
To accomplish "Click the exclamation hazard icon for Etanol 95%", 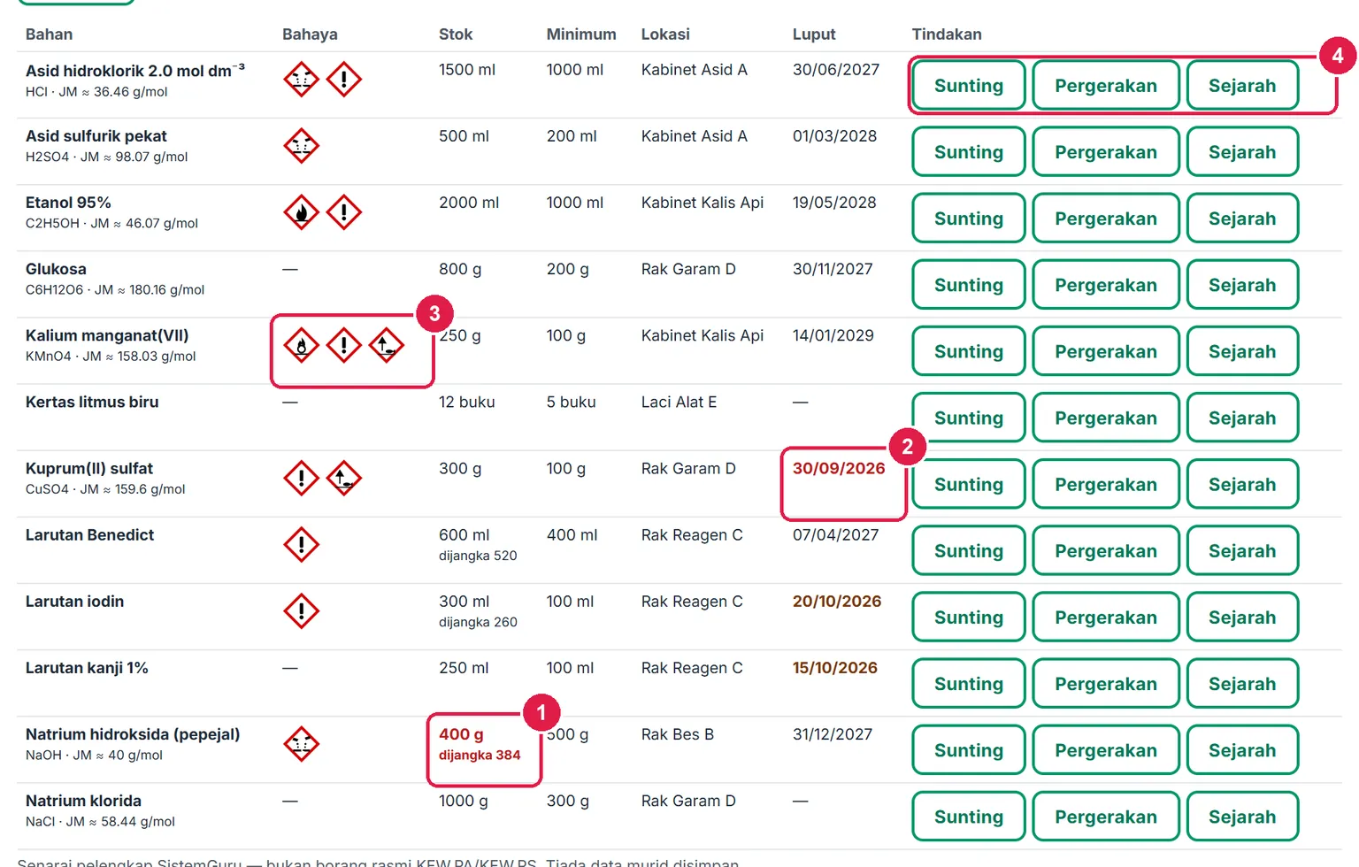I will tap(343, 212).
